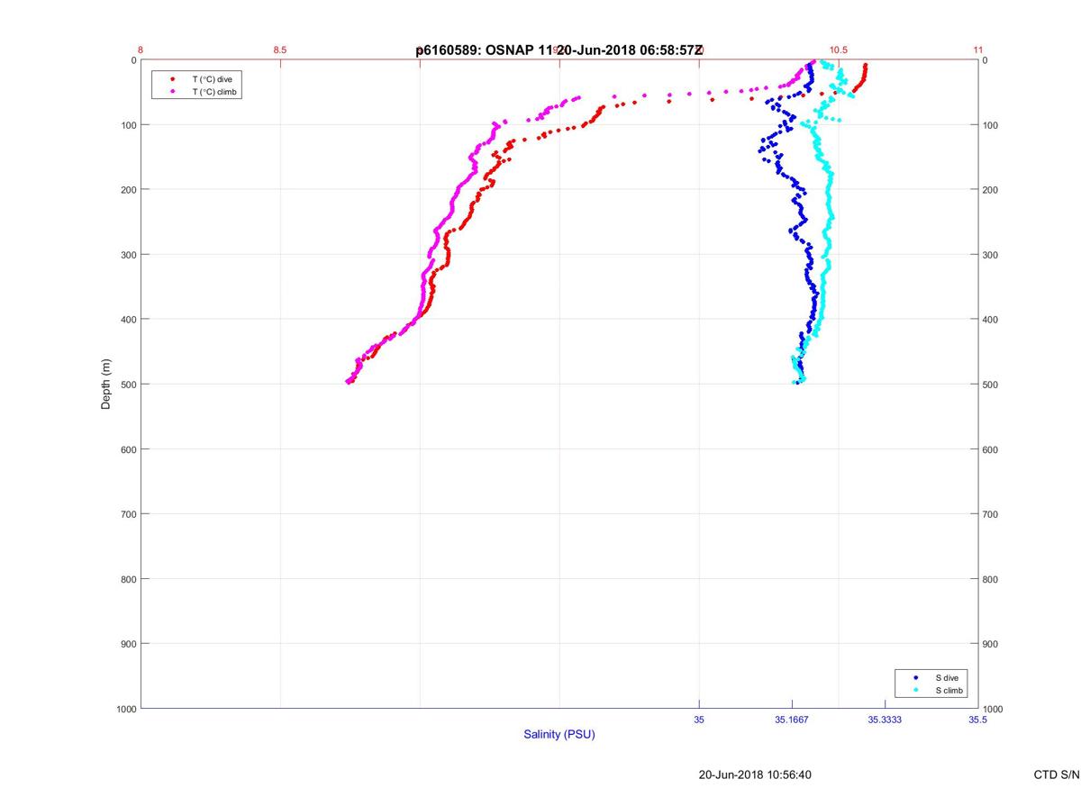Select the 'S dive' legend label
Viewport: 1081px width, 797px height.
point(947,677)
